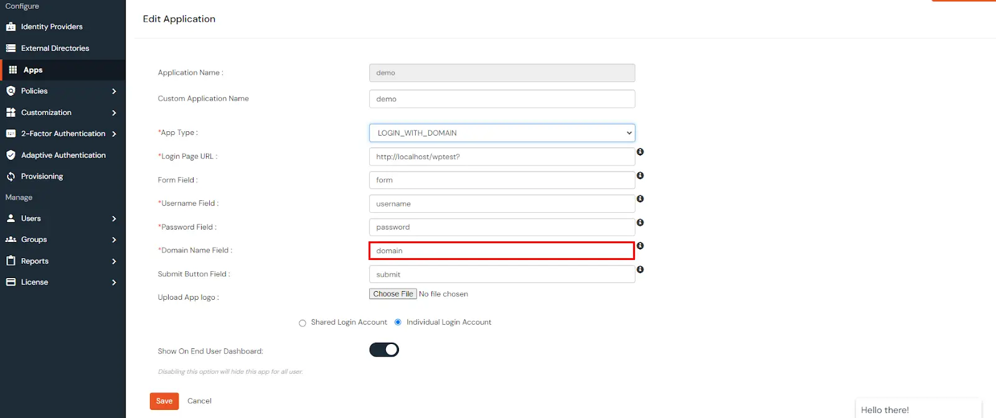Click the 2-Factor Authentication icon
This screenshot has height=418, width=996.
pos(11,134)
